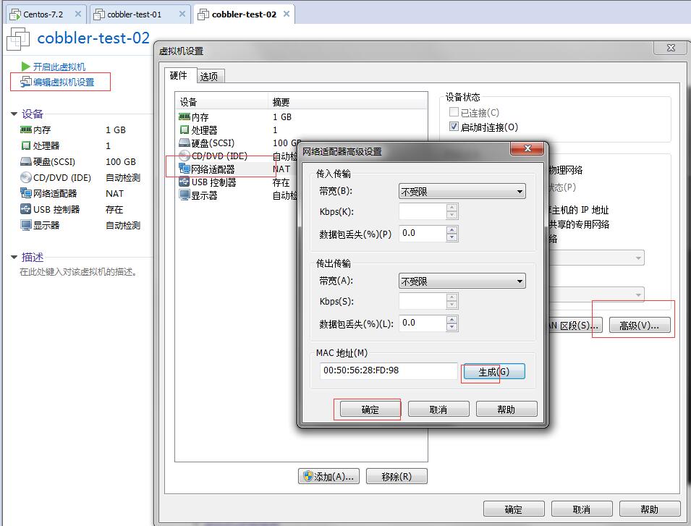Image resolution: width=691 pixels, height=526 pixels.
Task: Click the 添加(A)... button
Action: coord(328,476)
